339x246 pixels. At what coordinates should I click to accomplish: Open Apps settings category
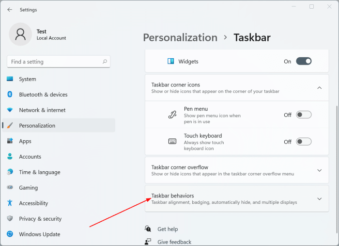point(59,141)
